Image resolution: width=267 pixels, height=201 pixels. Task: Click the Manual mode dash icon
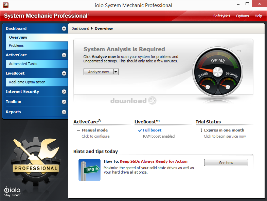pos(78,130)
